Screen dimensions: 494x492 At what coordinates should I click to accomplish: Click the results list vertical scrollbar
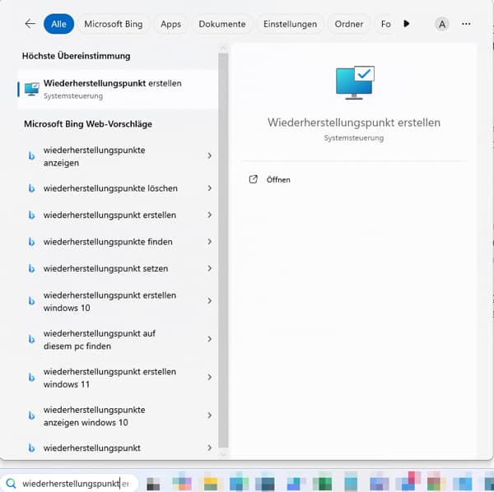point(222,247)
